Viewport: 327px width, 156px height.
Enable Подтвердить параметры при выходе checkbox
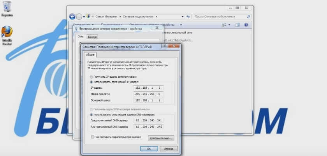(x=92, y=137)
